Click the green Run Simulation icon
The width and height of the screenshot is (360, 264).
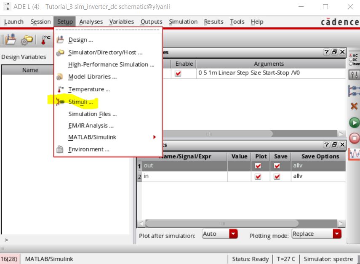click(x=354, y=123)
